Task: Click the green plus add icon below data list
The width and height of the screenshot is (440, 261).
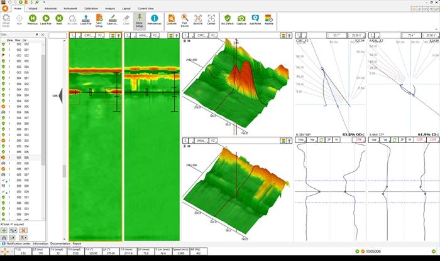Action: (4, 230)
